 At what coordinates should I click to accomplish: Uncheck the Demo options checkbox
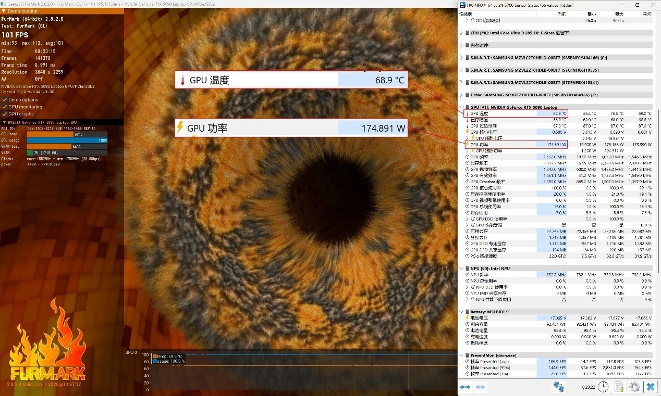click(x=5, y=99)
